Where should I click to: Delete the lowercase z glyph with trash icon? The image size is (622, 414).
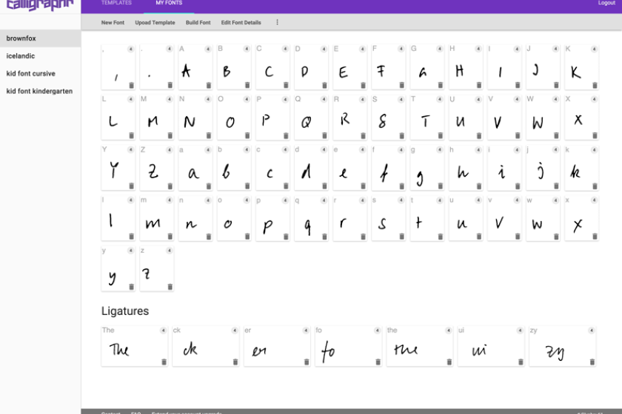170,287
